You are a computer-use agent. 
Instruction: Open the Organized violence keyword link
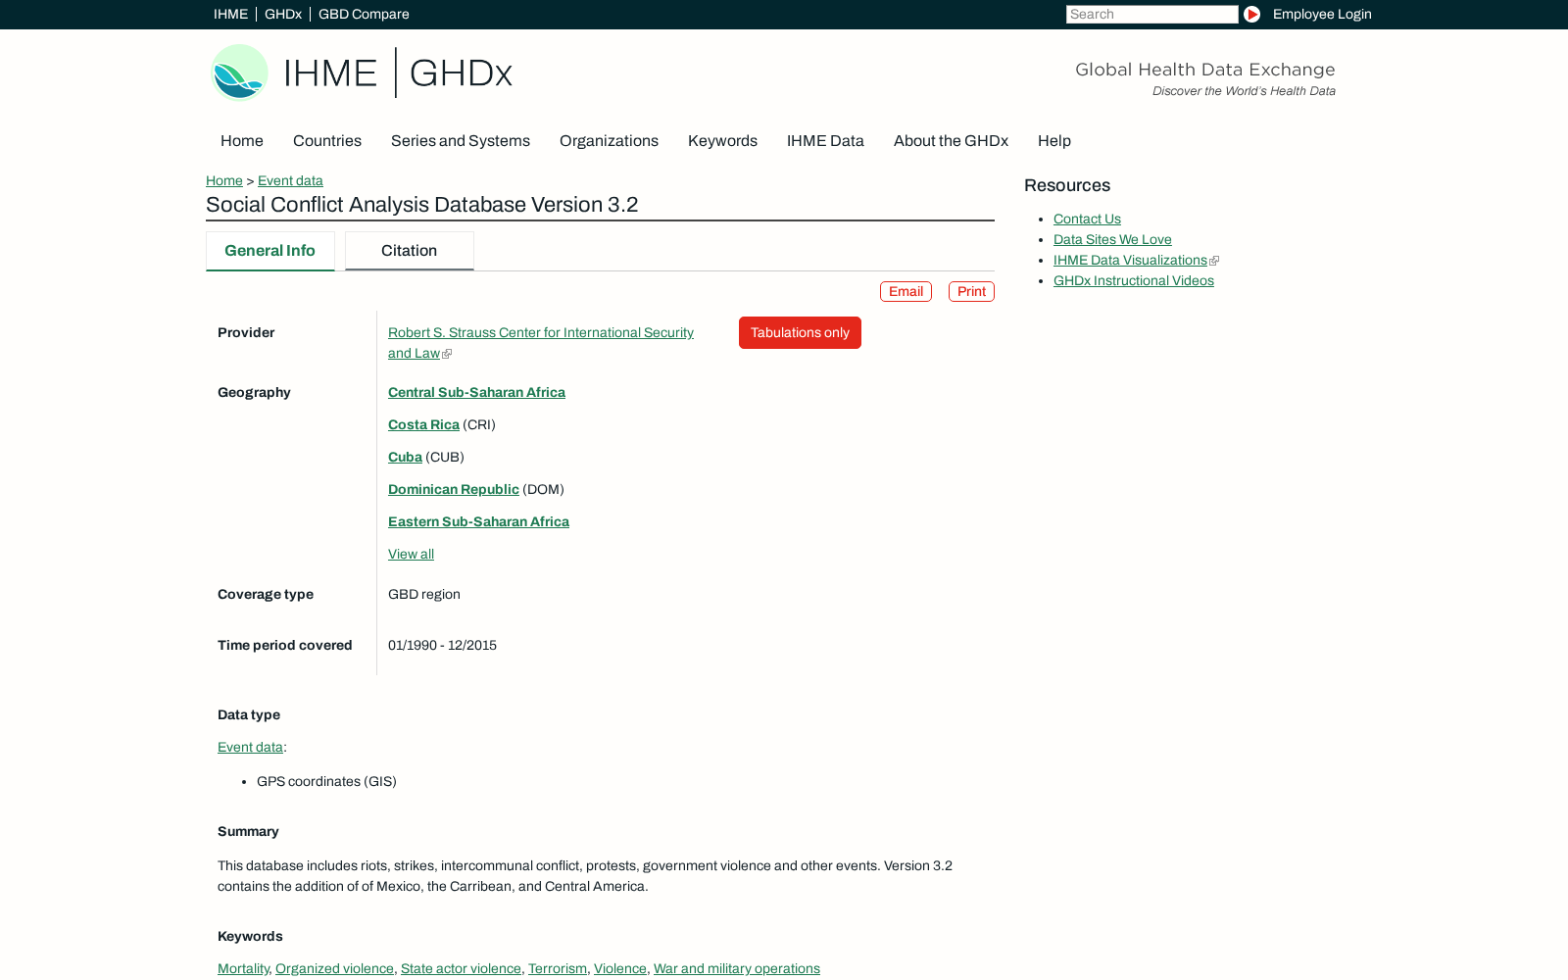[334, 969]
